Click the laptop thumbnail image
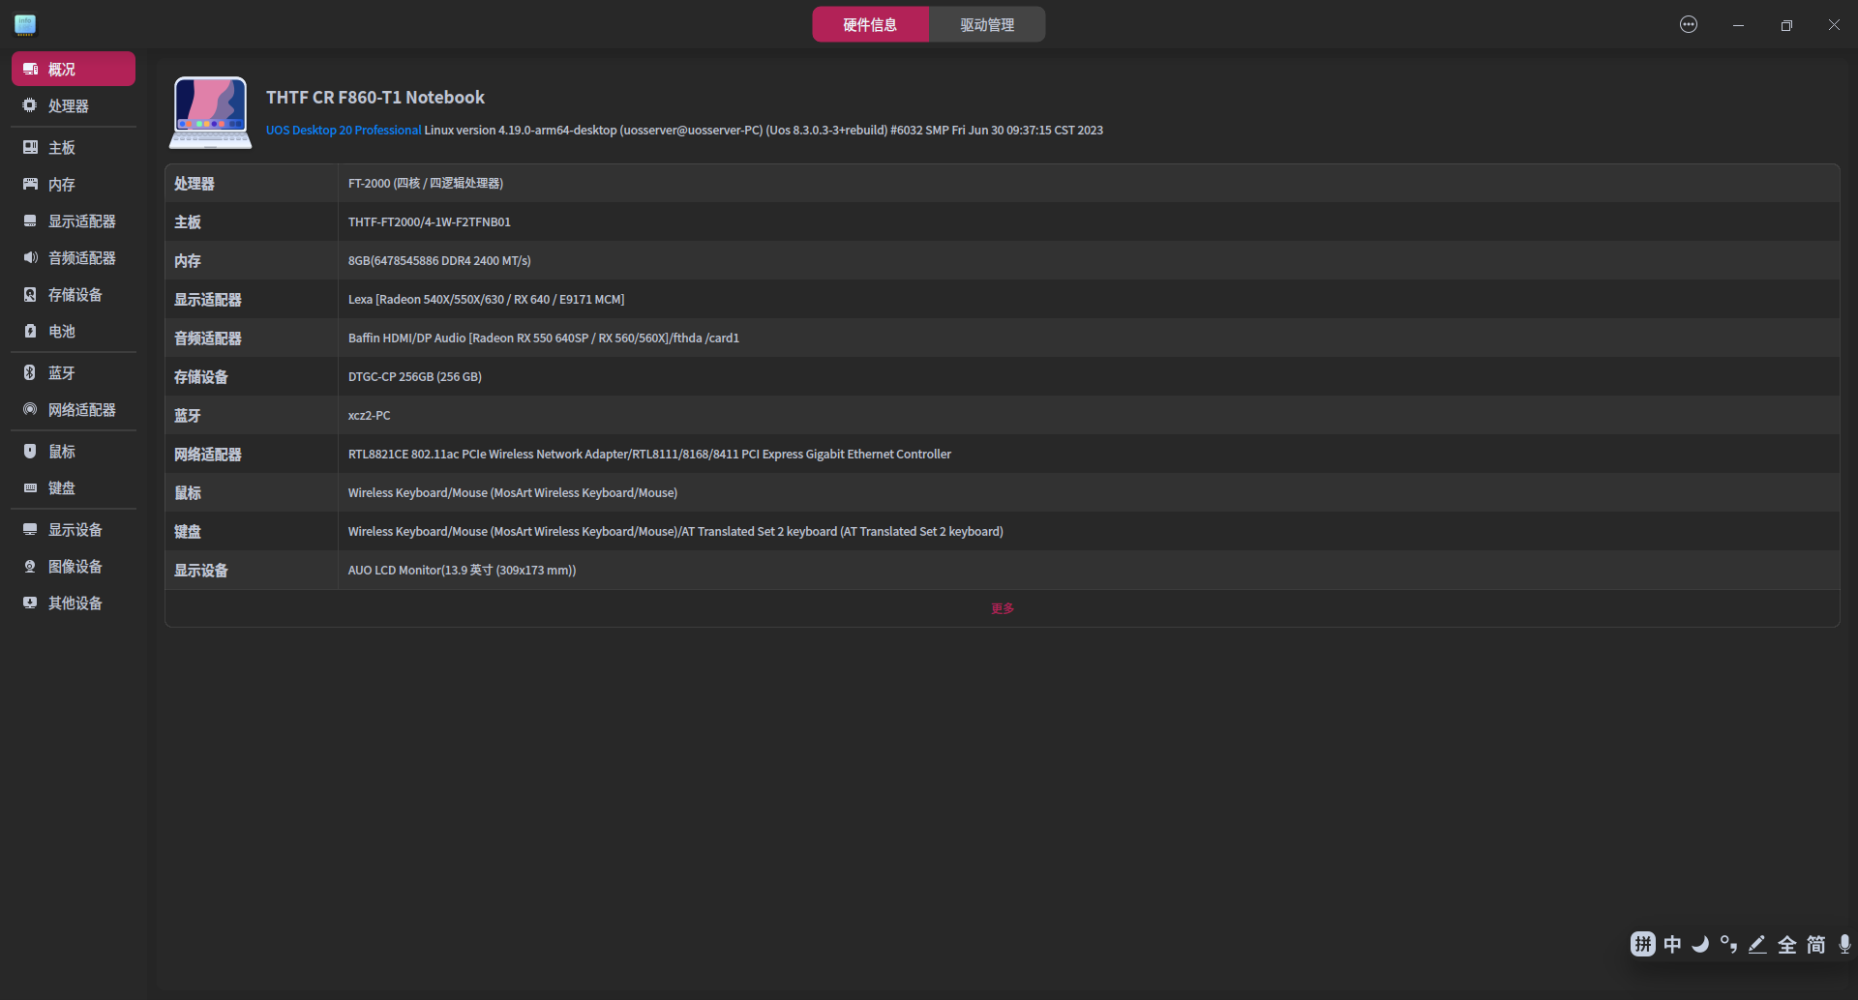This screenshot has height=1000, width=1858. click(x=211, y=112)
